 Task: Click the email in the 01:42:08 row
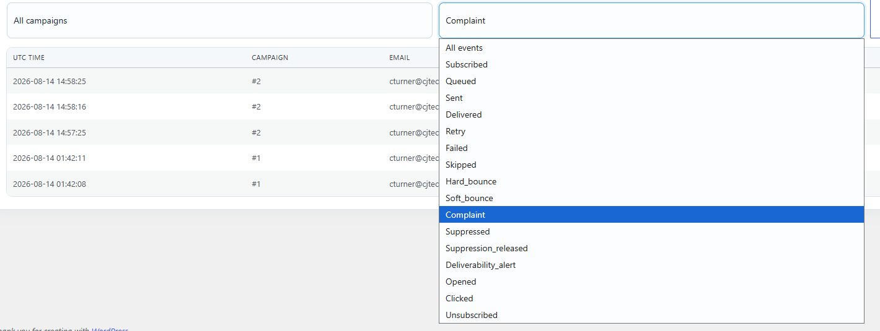pos(414,184)
